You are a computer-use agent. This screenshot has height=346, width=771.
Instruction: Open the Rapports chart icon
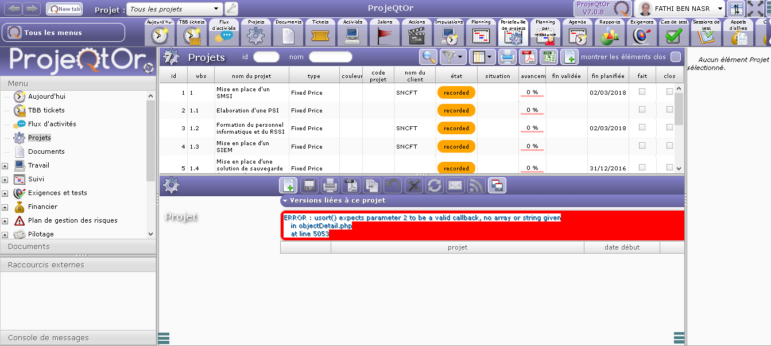click(609, 36)
